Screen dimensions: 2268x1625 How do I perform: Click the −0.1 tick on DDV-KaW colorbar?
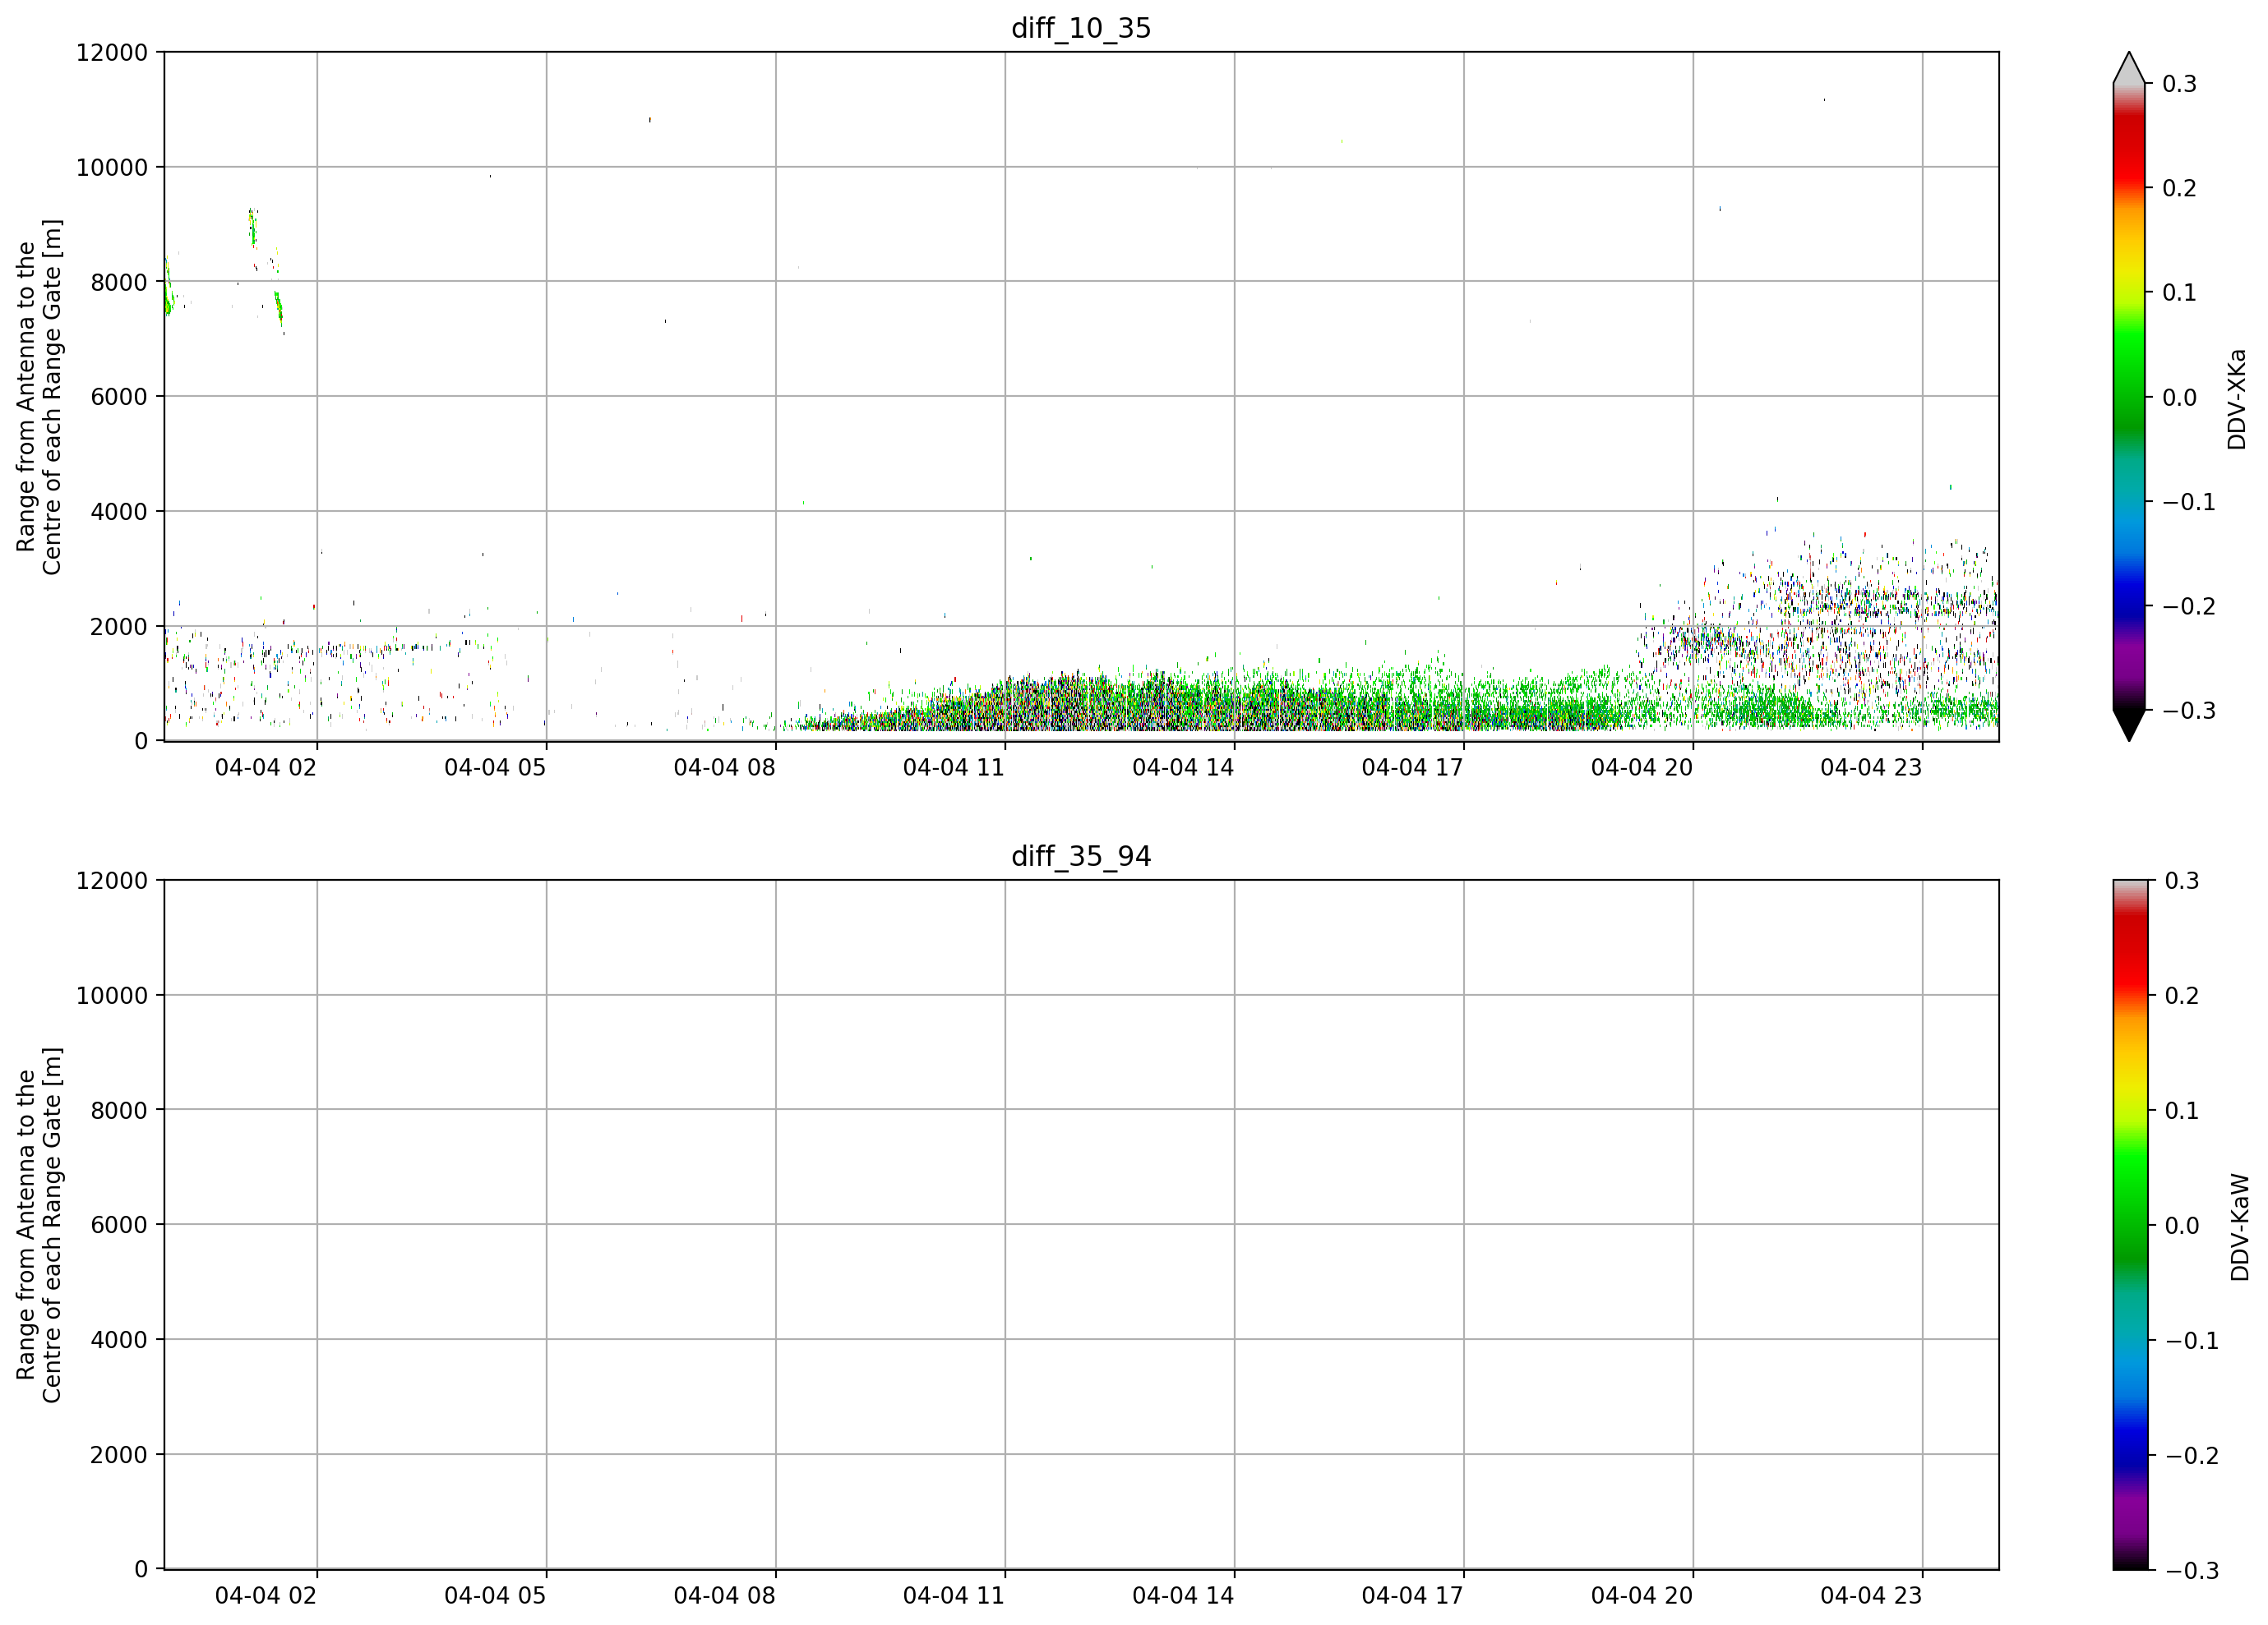click(2191, 1340)
